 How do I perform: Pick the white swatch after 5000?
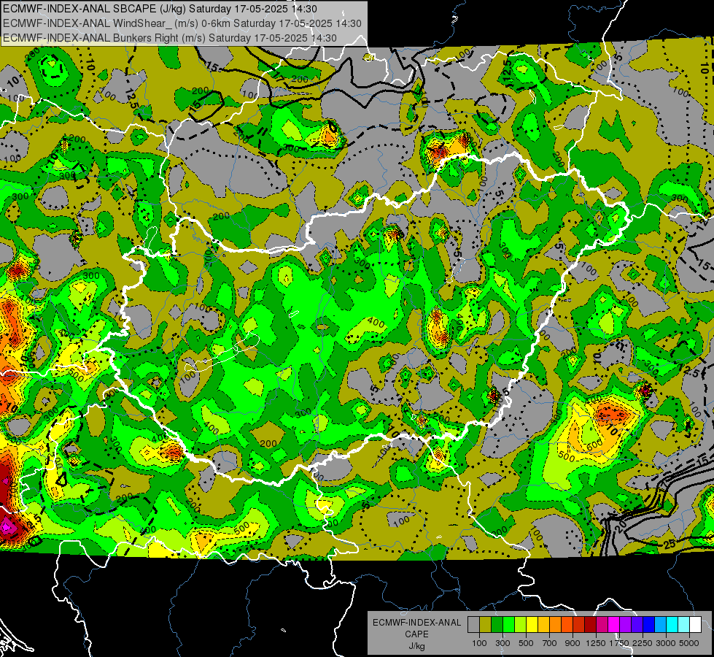click(696, 624)
